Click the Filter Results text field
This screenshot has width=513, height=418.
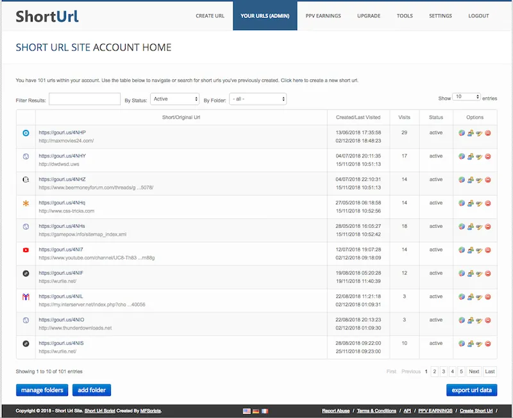[85, 99]
